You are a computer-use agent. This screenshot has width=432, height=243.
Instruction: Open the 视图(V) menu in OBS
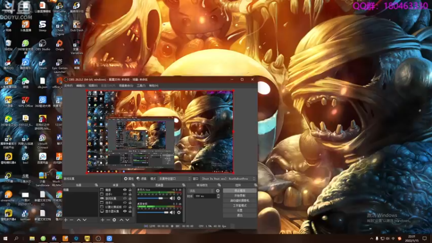point(93,86)
